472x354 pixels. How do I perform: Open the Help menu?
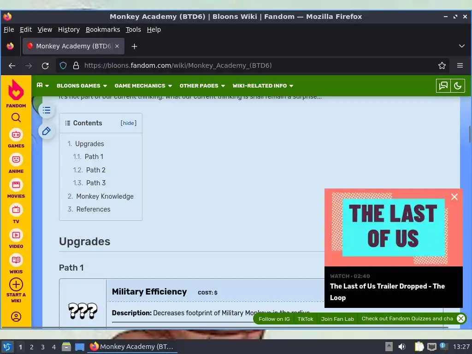[154, 29]
